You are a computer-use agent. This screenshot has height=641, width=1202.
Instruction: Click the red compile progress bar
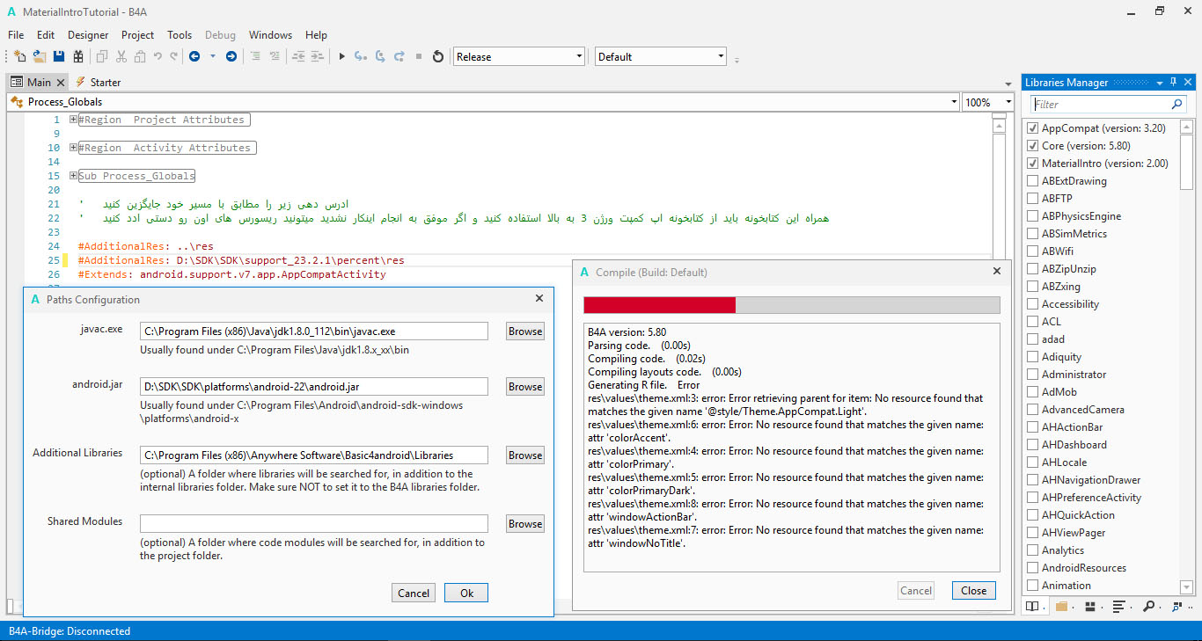[660, 305]
